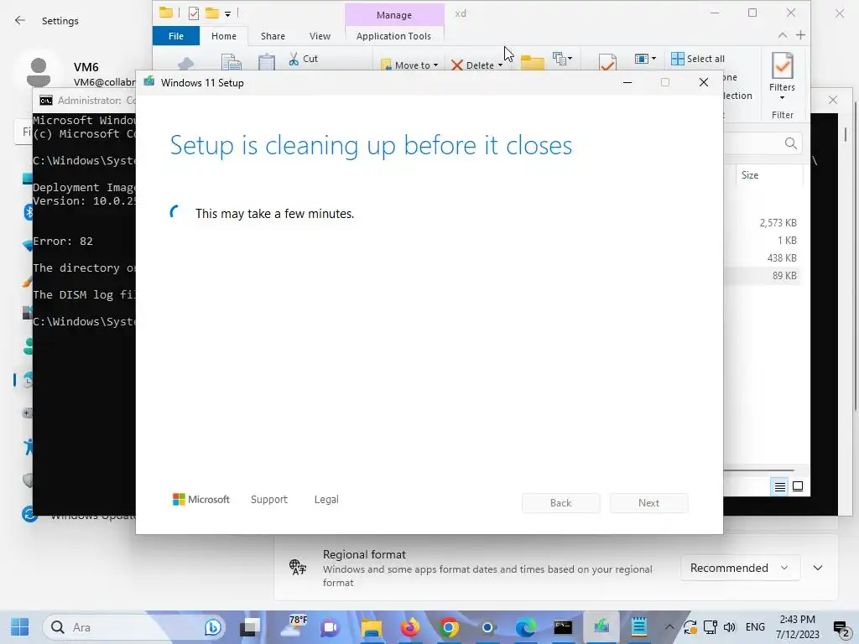This screenshot has height=644, width=859.
Task: Switch Explorer to large icons view layout
Action: 798,486
